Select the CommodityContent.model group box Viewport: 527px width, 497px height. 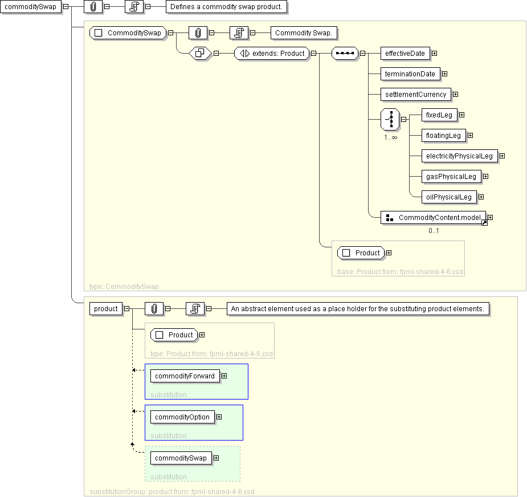pos(433,218)
